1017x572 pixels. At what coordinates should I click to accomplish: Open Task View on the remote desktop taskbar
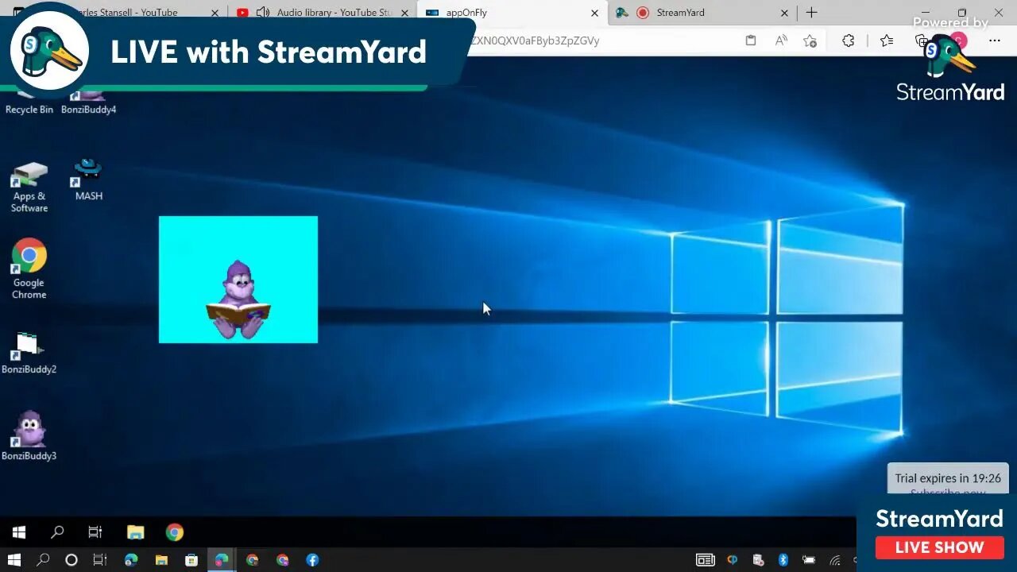[95, 532]
